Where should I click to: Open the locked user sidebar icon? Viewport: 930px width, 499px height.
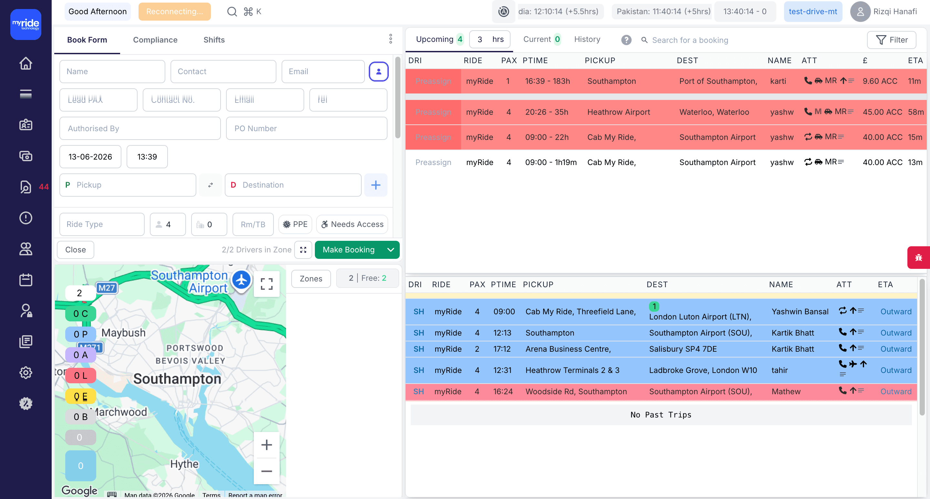coord(26,310)
